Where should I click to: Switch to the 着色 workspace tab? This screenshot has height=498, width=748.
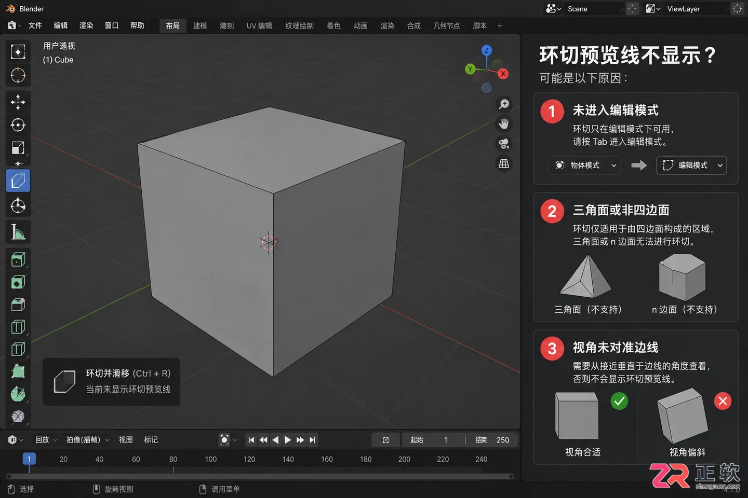tap(333, 26)
